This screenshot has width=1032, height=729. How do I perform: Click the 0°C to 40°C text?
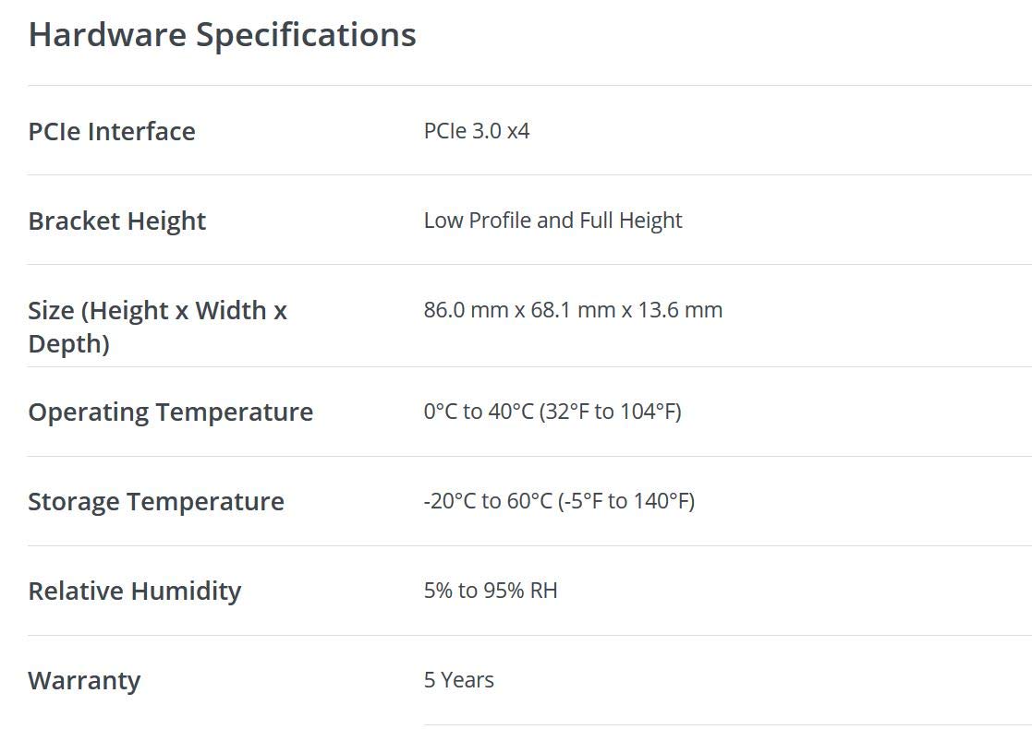pos(479,412)
